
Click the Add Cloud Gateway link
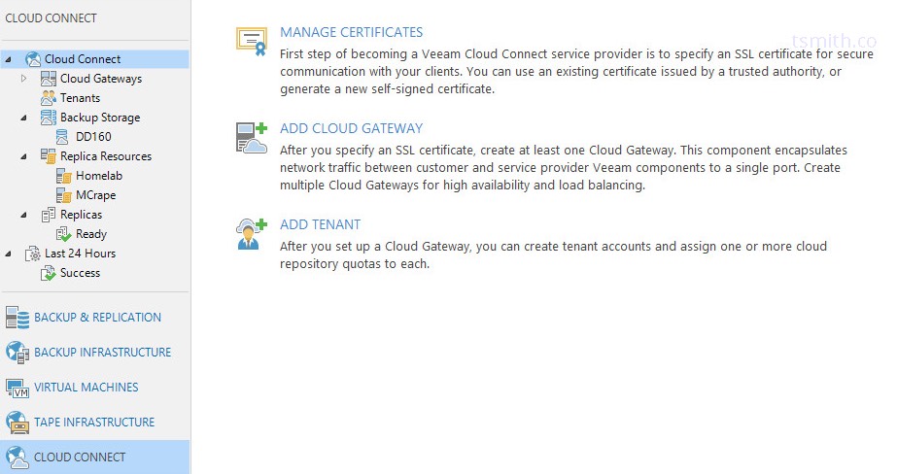click(351, 128)
